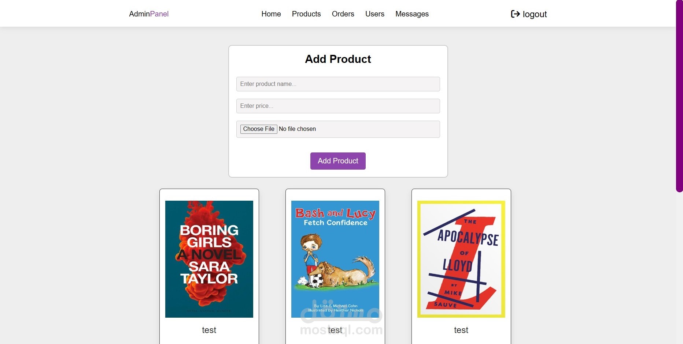Image resolution: width=683 pixels, height=344 pixels.
Task: Select the Boring Girls book cover
Action: [x=209, y=259]
